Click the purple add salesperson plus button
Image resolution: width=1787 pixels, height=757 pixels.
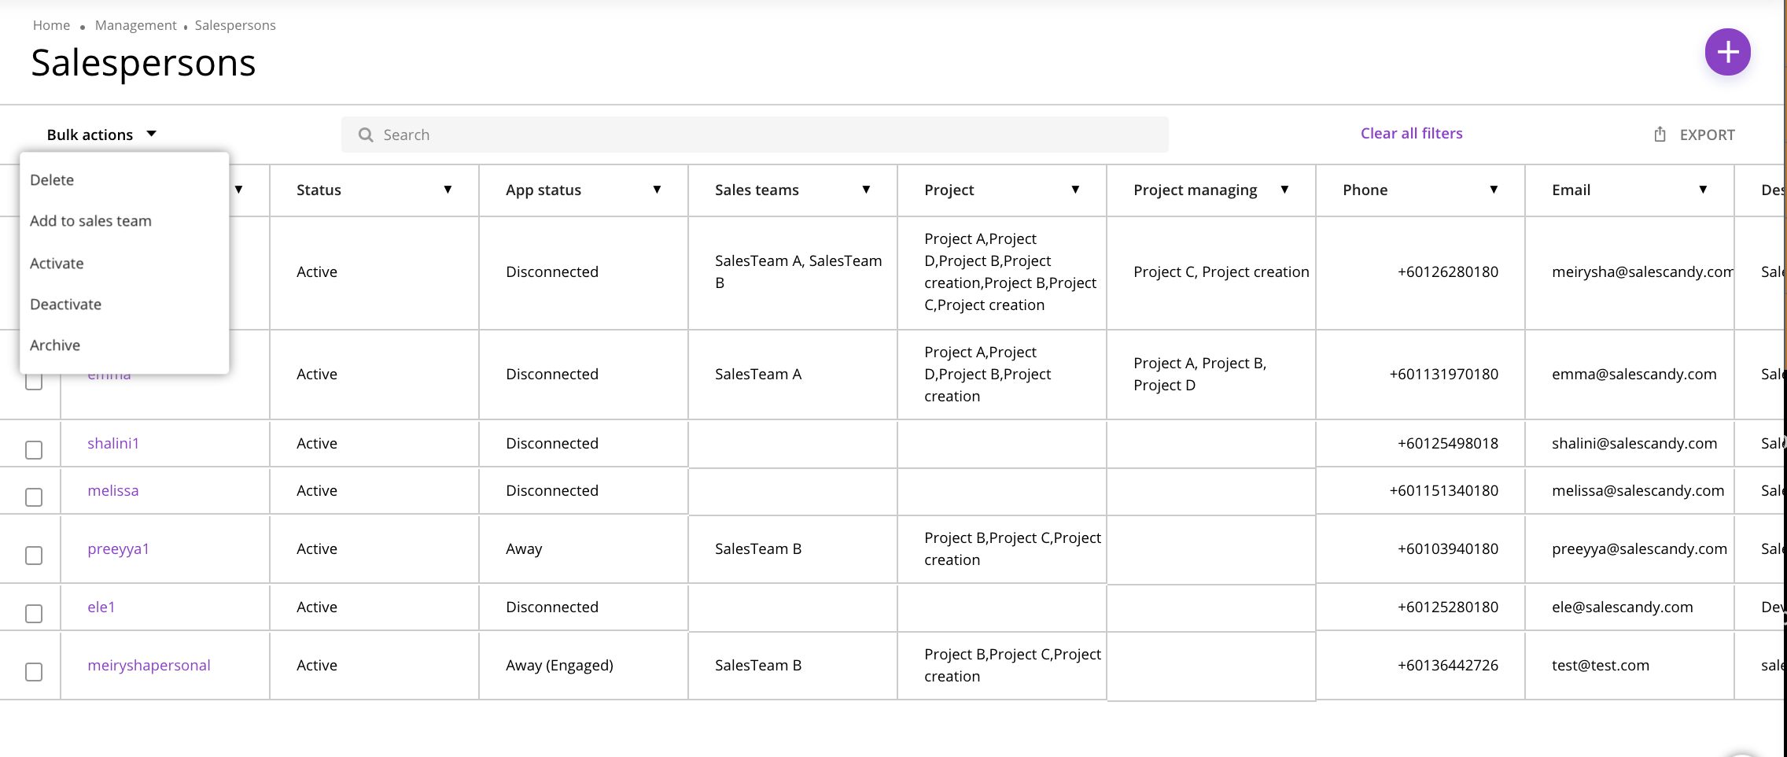tap(1727, 52)
